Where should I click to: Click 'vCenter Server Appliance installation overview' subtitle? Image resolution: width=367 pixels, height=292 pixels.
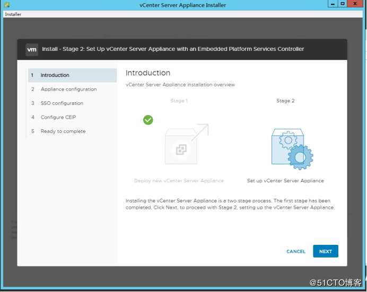pyautogui.click(x=180, y=85)
